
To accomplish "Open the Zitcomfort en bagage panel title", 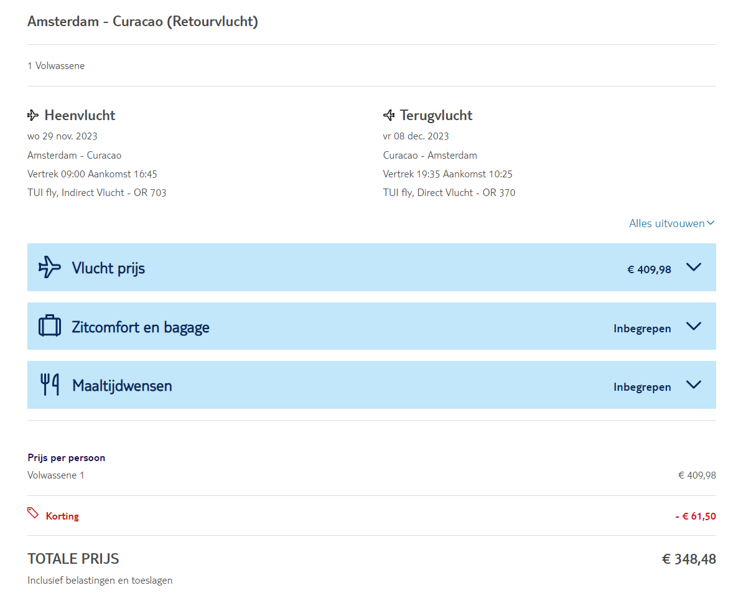I will [141, 327].
